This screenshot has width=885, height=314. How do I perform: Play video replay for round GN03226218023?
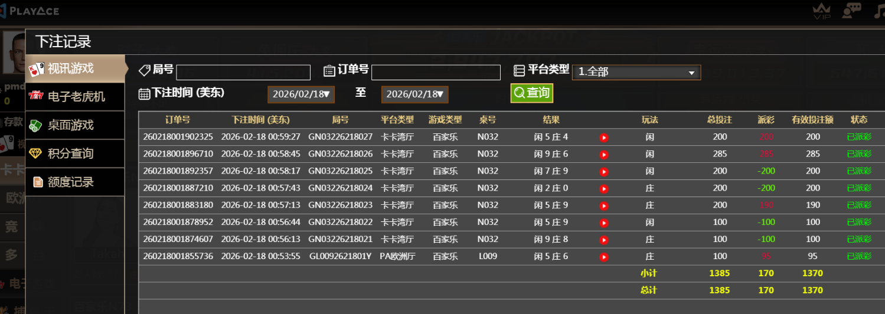tap(604, 206)
